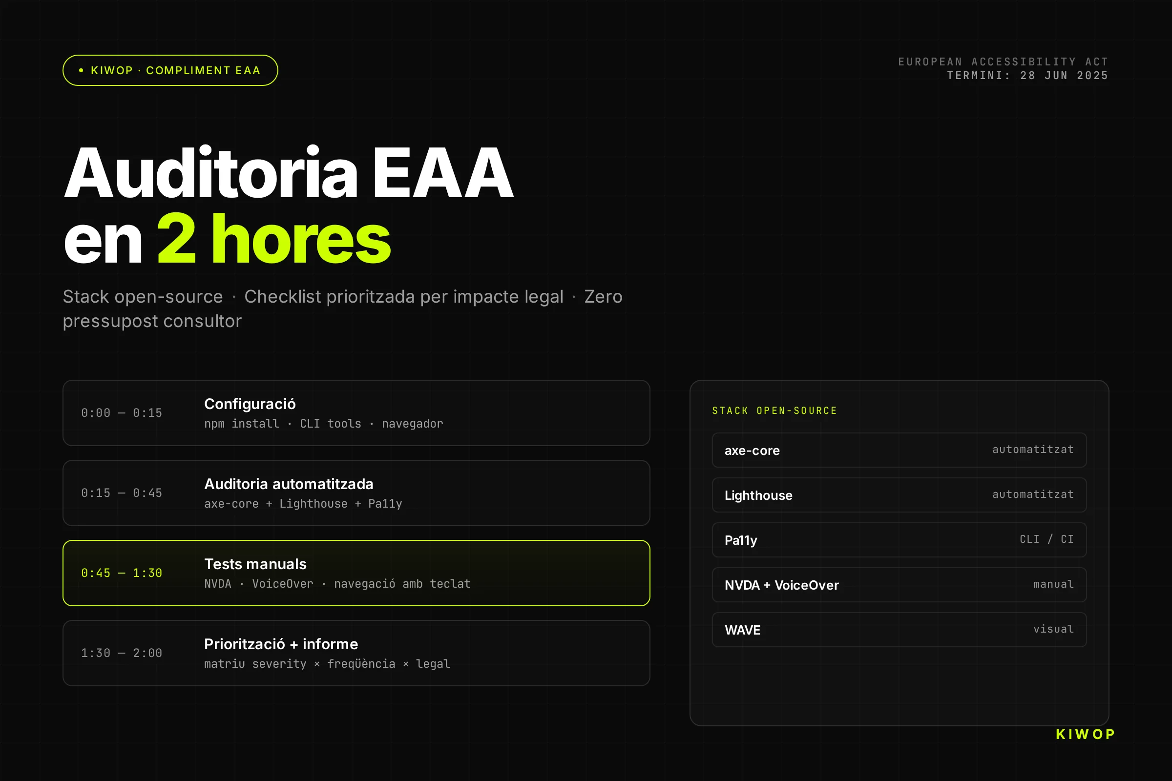Select the Priorització + informe card
This screenshot has height=781, width=1172.
356,653
